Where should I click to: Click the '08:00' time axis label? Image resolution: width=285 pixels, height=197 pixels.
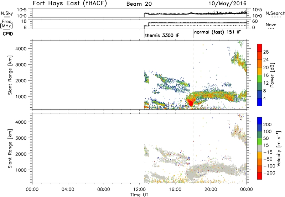point(104,190)
